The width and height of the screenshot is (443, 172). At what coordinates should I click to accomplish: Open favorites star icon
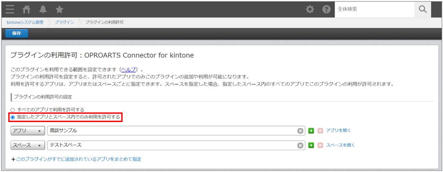point(59,9)
